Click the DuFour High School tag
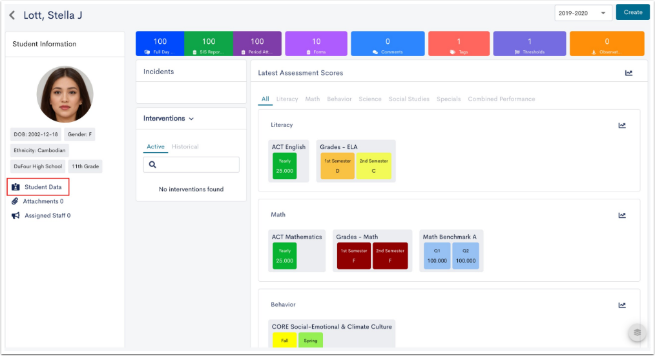This screenshot has width=655, height=356. tap(37, 166)
